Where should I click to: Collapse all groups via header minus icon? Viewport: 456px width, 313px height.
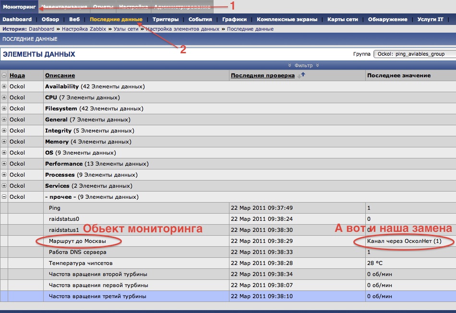click(x=4, y=75)
